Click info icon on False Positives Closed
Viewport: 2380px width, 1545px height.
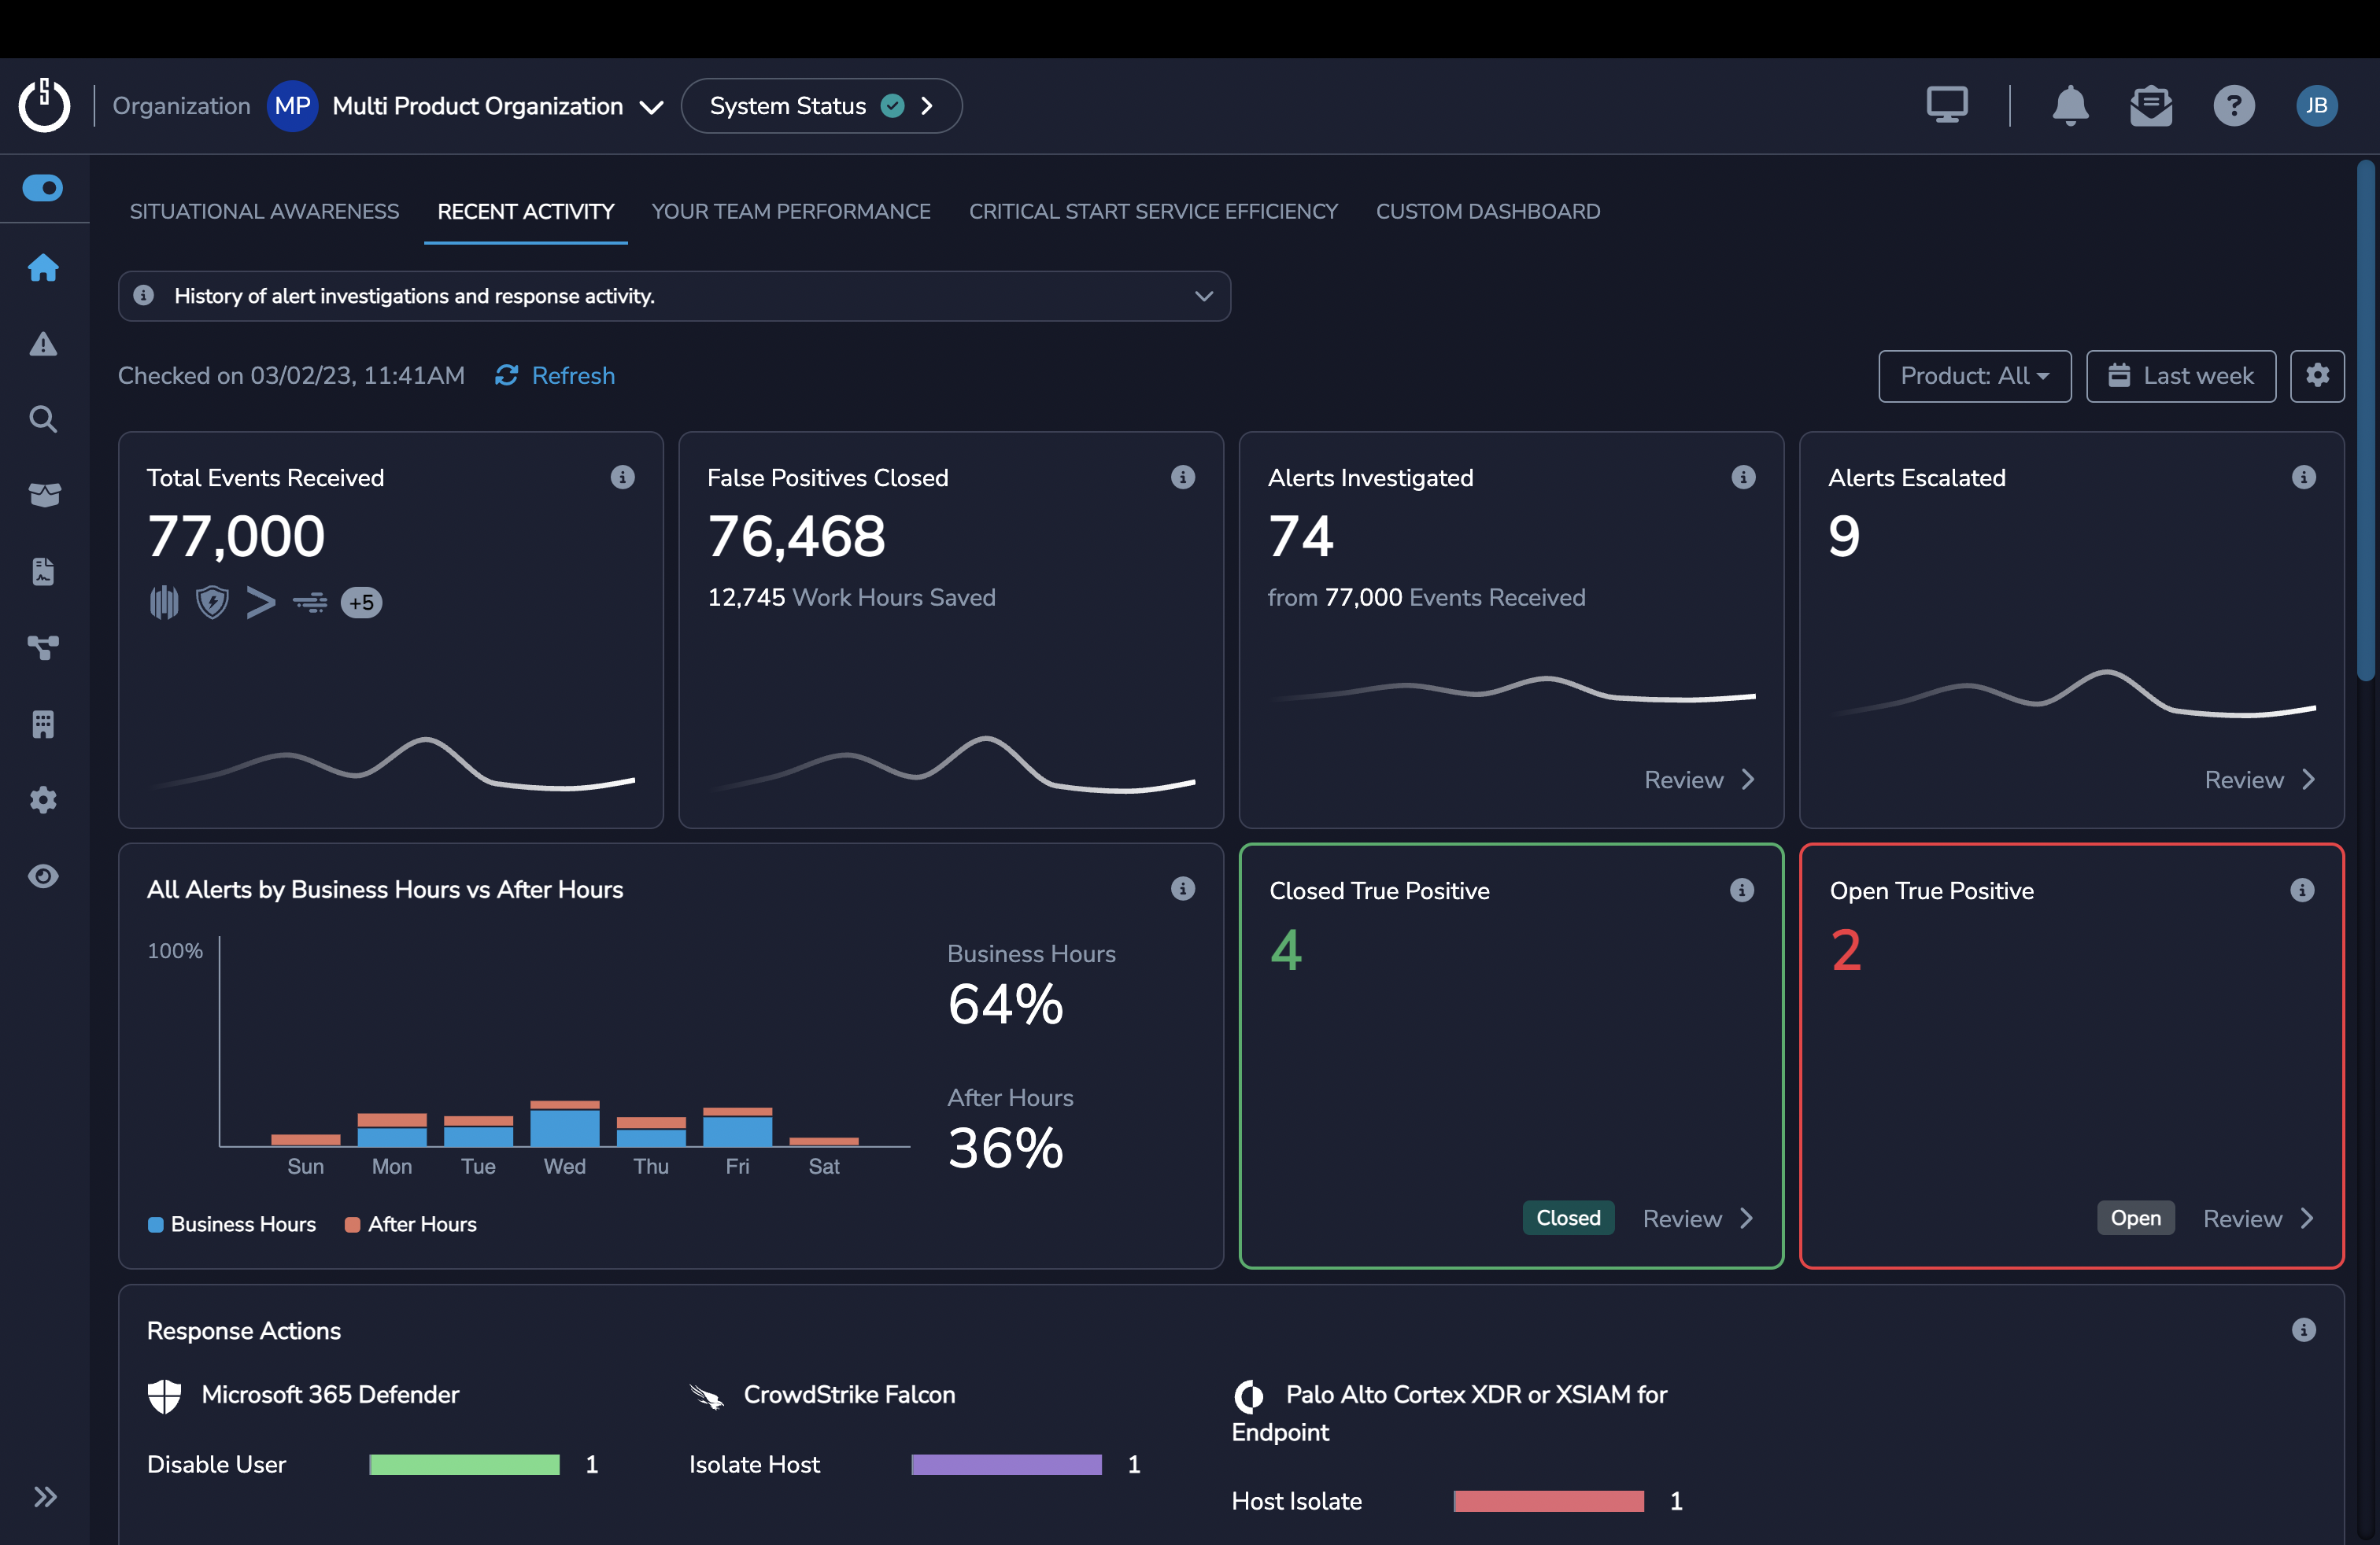click(1183, 477)
